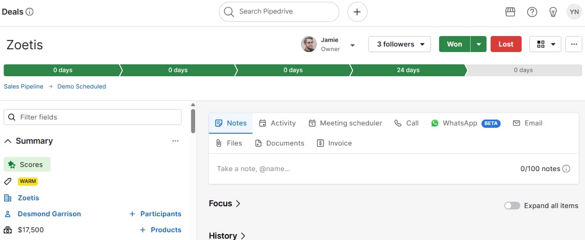The width and height of the screenshot is (585, 240).
Task: Open the Sales Pipeline breadcrumb link
Action: coord(24,86)
